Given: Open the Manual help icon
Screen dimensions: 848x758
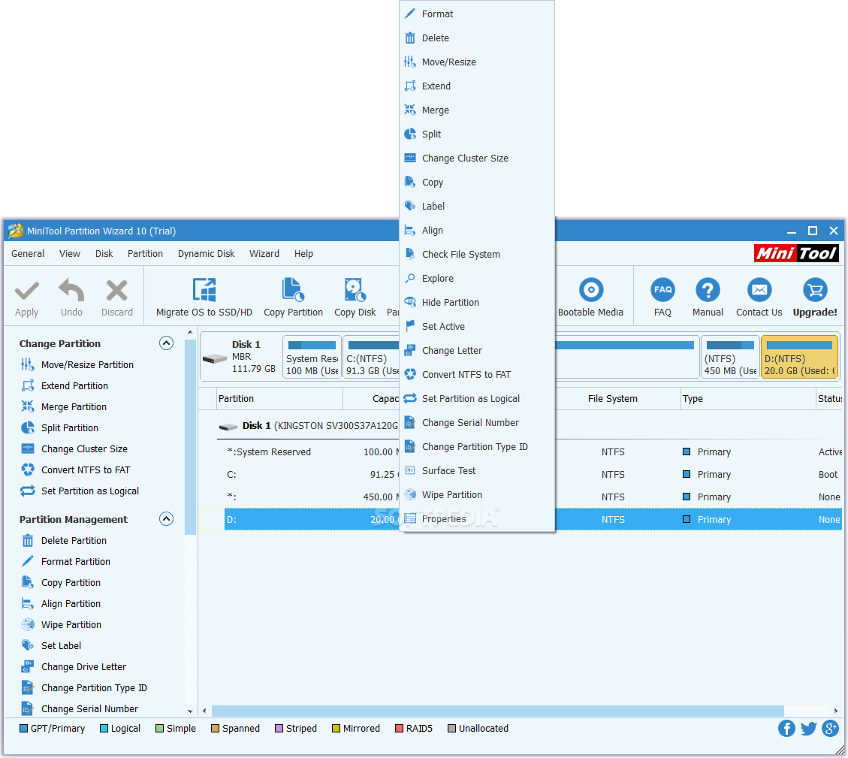Looking at the screenshot, I should click(708, 290).
